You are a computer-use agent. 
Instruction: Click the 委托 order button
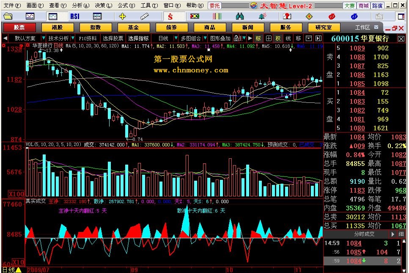coord(215,6)
